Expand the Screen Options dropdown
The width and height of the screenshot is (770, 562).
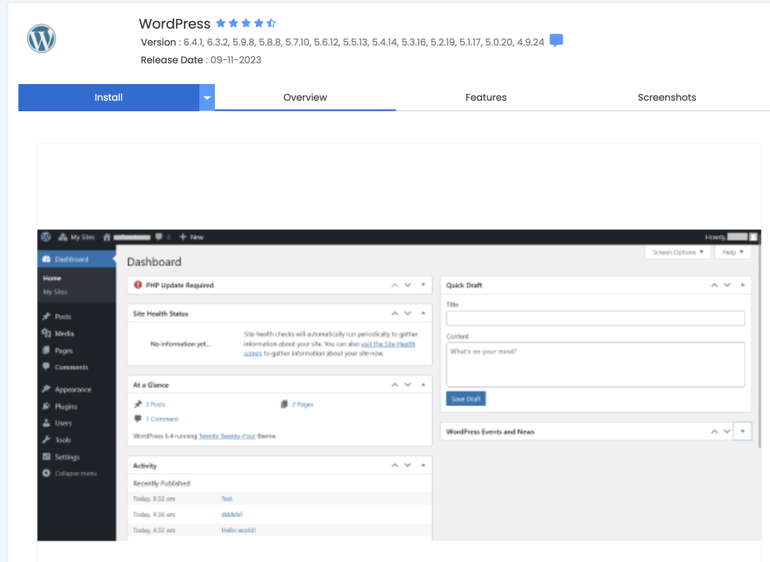click(x=679, y=252)
